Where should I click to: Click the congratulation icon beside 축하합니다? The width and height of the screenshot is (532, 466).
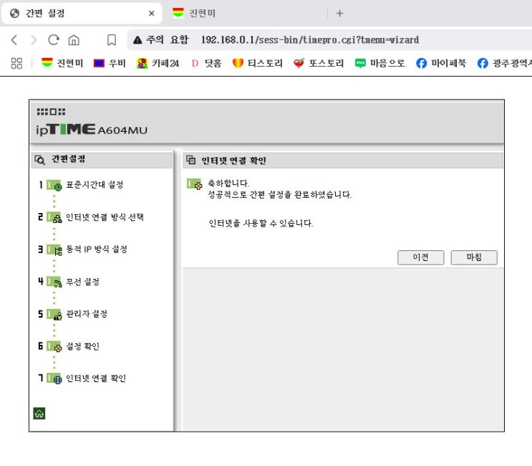[x=195, y=184]
